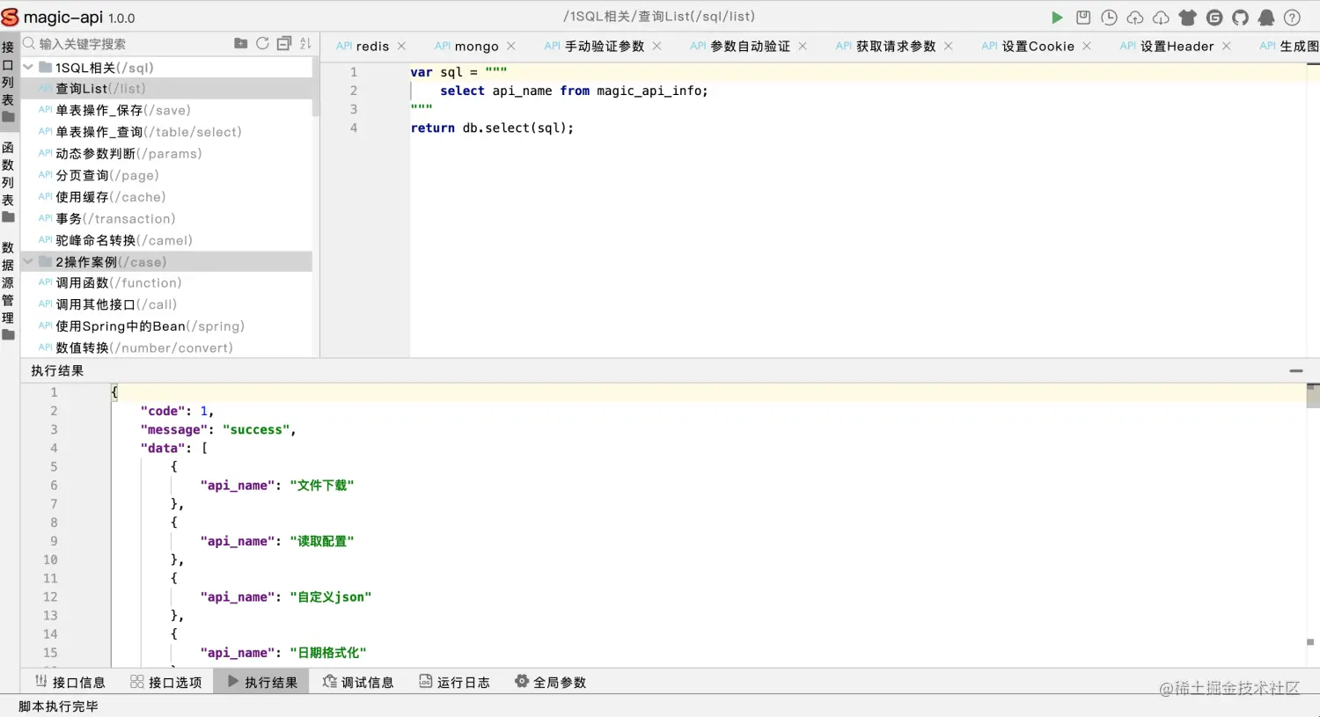Open the 调试信息 bottom tab
This screenshot has height=717, width=1320.
(357, 682)
